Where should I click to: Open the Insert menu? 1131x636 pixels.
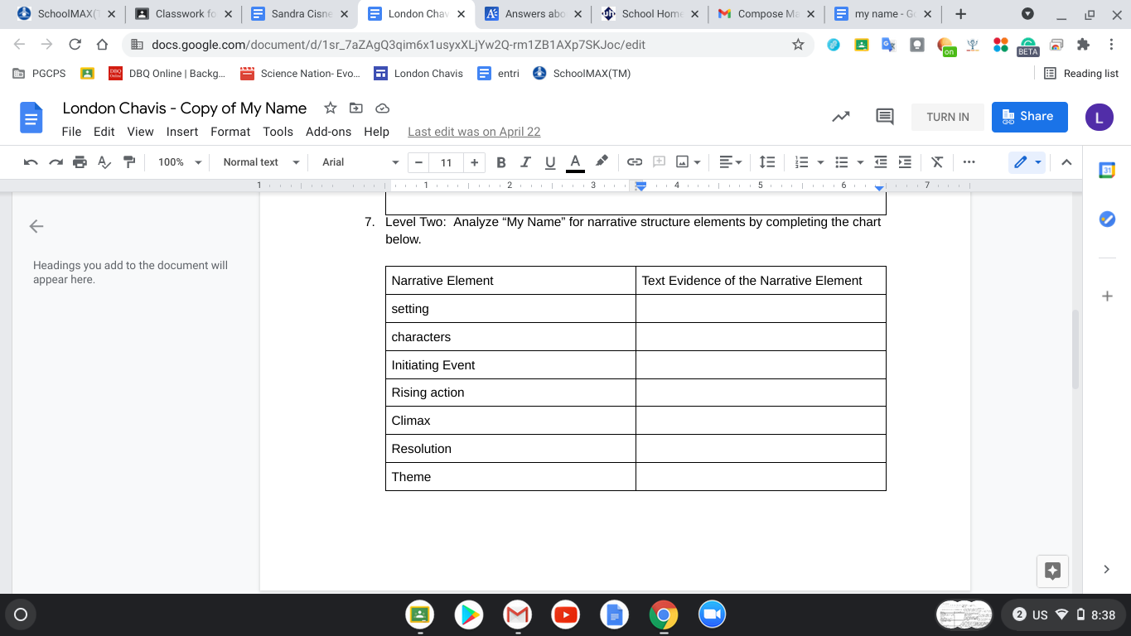[x=181, y=132]
